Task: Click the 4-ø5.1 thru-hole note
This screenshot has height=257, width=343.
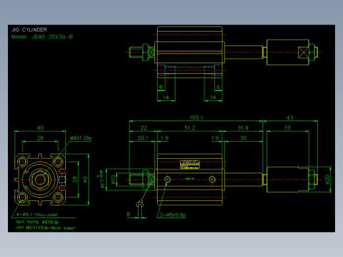Action: (x=37, y=215)
